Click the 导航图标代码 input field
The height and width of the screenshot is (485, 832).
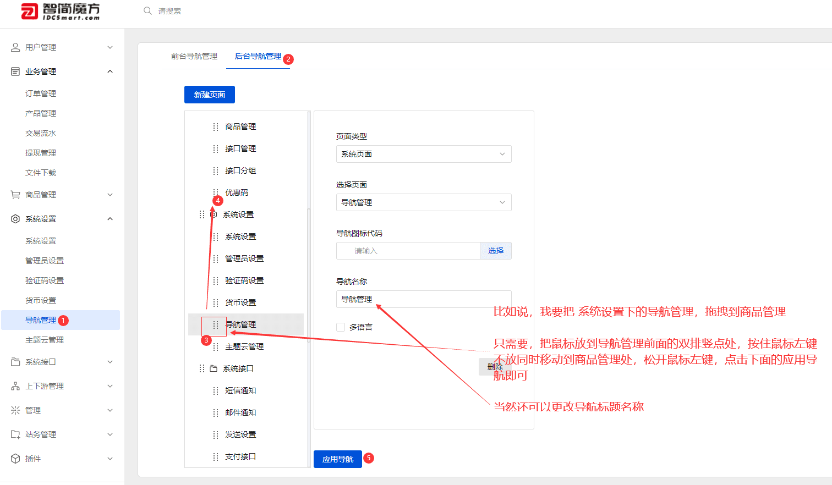pyautogui.click(x=408, y=251)
